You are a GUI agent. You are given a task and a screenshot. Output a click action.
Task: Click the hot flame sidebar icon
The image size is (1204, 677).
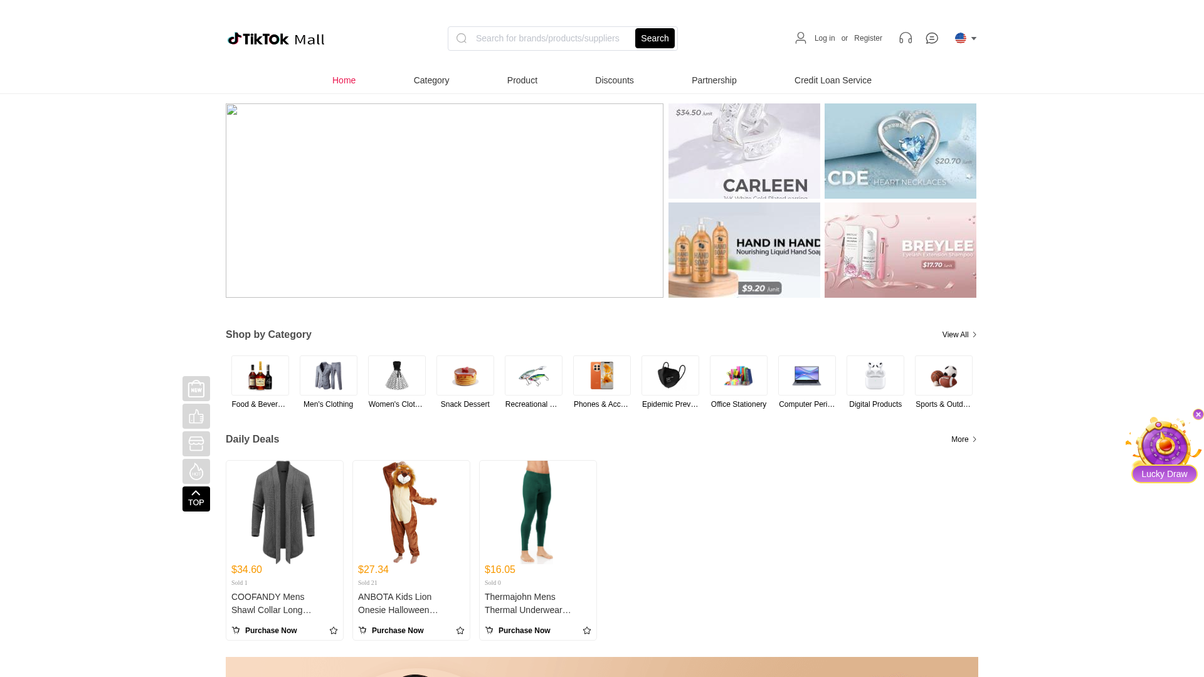[x=196, y=471]
